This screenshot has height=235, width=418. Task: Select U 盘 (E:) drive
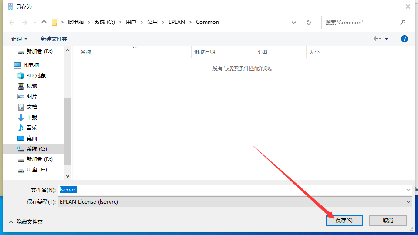[36, 170]
